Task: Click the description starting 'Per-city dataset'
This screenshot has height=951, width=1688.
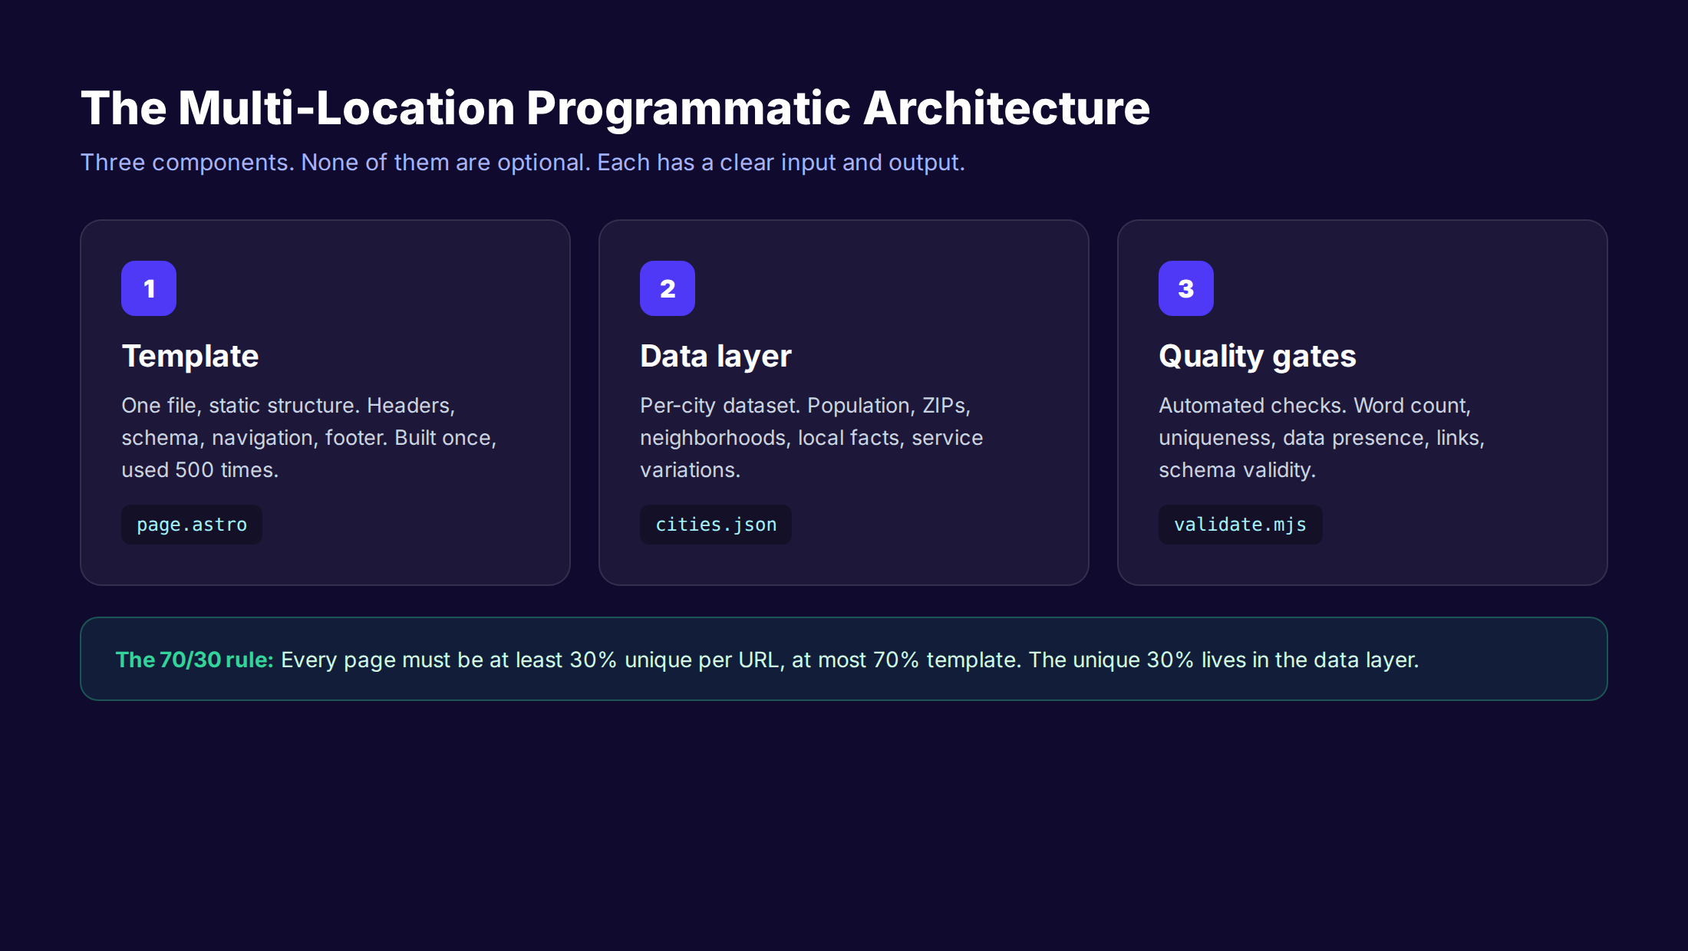Action: [812, 437]
